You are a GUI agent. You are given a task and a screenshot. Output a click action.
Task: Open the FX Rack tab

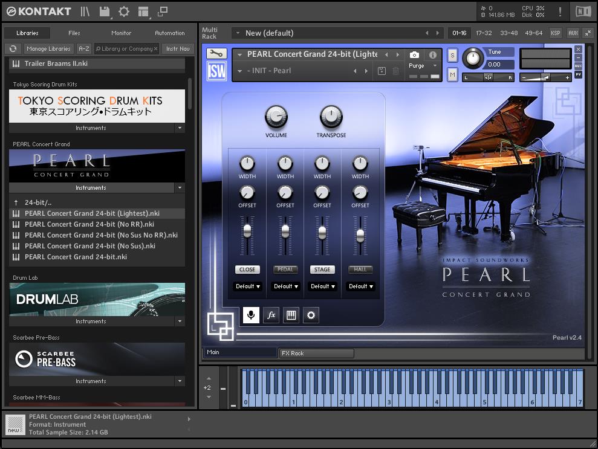[x=316, y=353]
